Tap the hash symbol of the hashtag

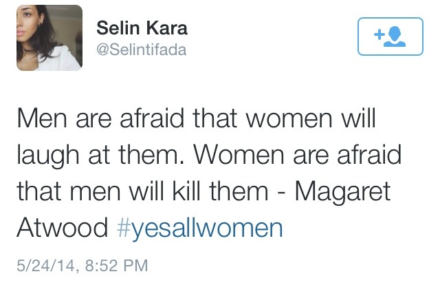tap(124, 227)
